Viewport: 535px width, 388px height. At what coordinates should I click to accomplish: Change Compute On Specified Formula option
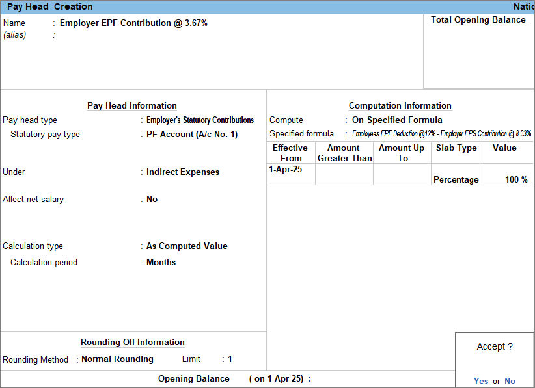point(397,120)
